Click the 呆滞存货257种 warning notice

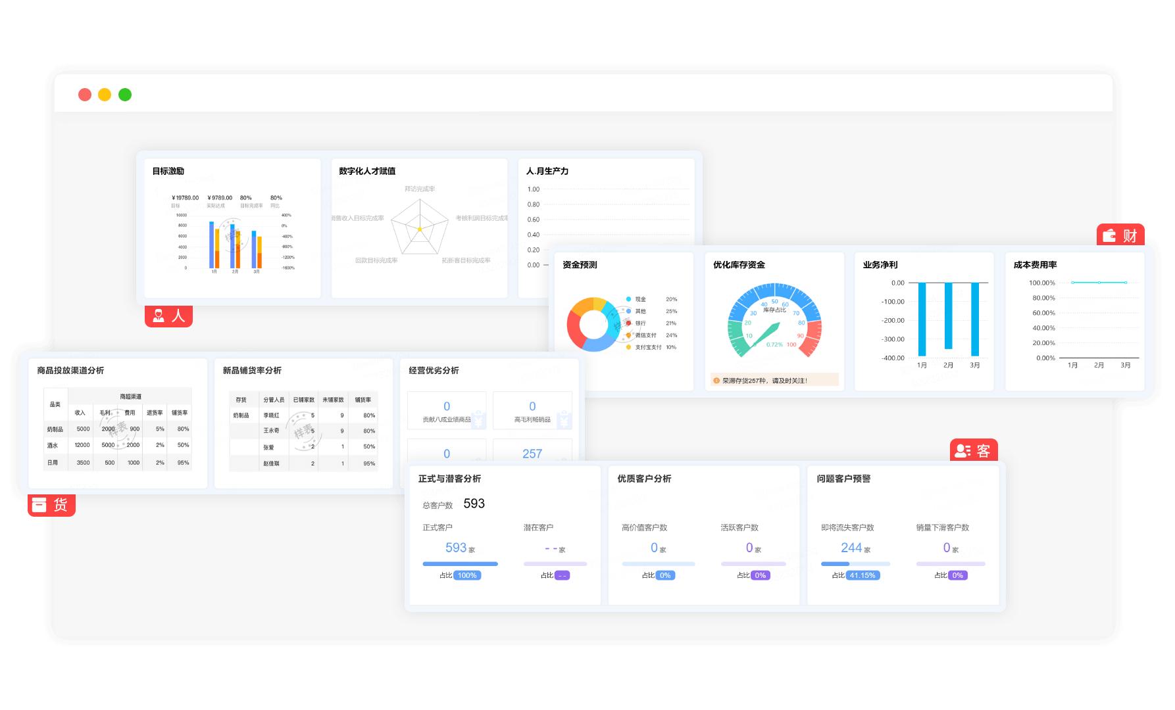pyautogui.click(x=774, y=381)
